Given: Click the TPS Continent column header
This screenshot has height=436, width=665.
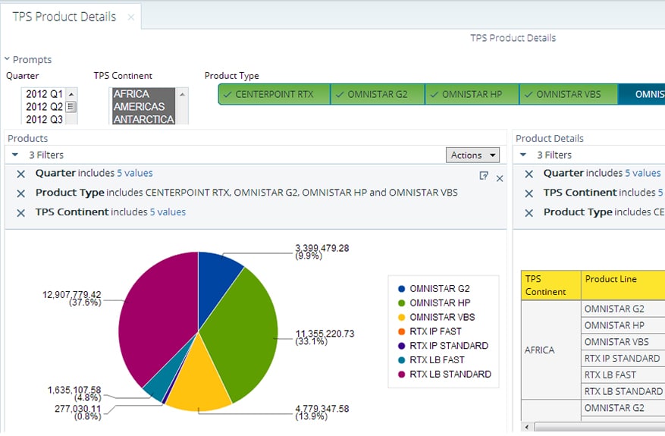Looking at the screenshot, I should click(x=551, y=285).
